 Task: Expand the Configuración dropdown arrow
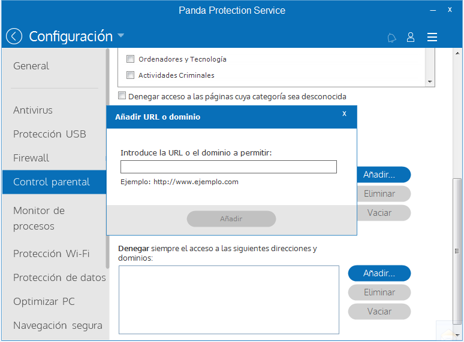coord(120,35)
